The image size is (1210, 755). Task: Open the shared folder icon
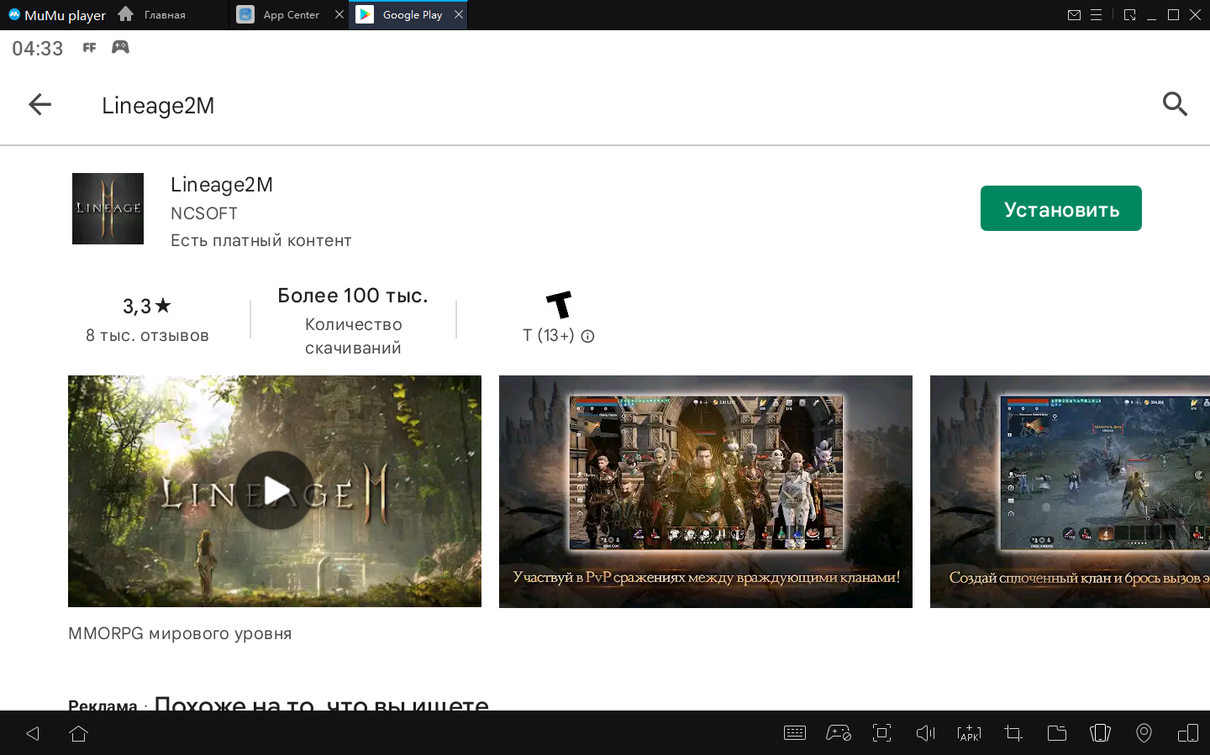coord(1056,733)
